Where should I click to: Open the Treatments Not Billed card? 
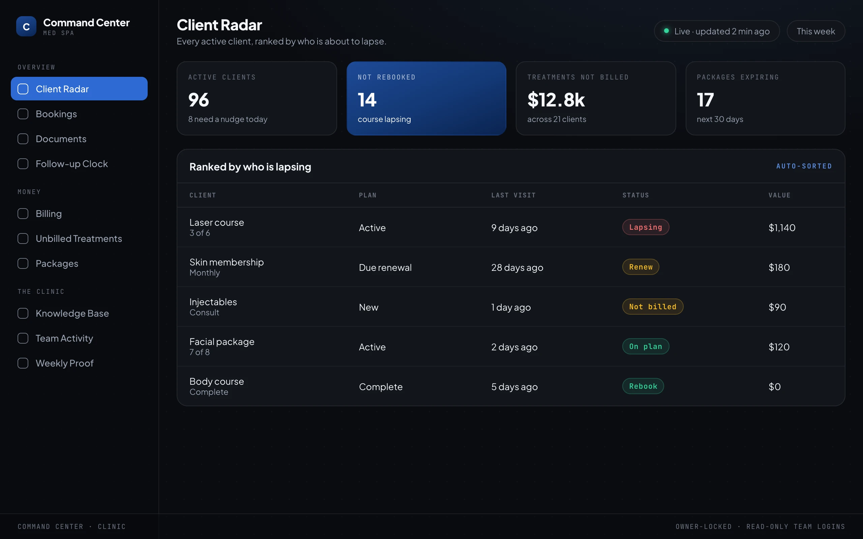point(596,98)
